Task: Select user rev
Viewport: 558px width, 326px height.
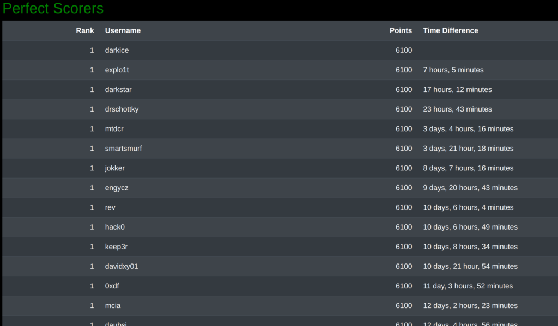Action: click(x=110, y=207)
